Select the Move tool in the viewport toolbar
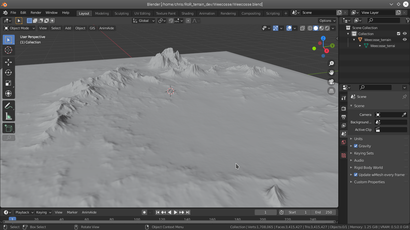The width and height of the screenshot is (410, 230). click(8, 62)
